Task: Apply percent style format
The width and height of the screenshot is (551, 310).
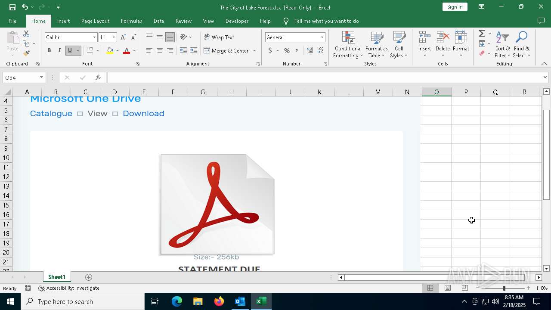Action: (x=287, y=50)
